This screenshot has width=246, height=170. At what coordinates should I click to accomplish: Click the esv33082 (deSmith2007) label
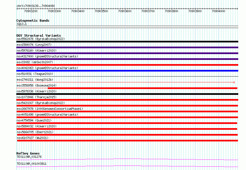point(35,62)
